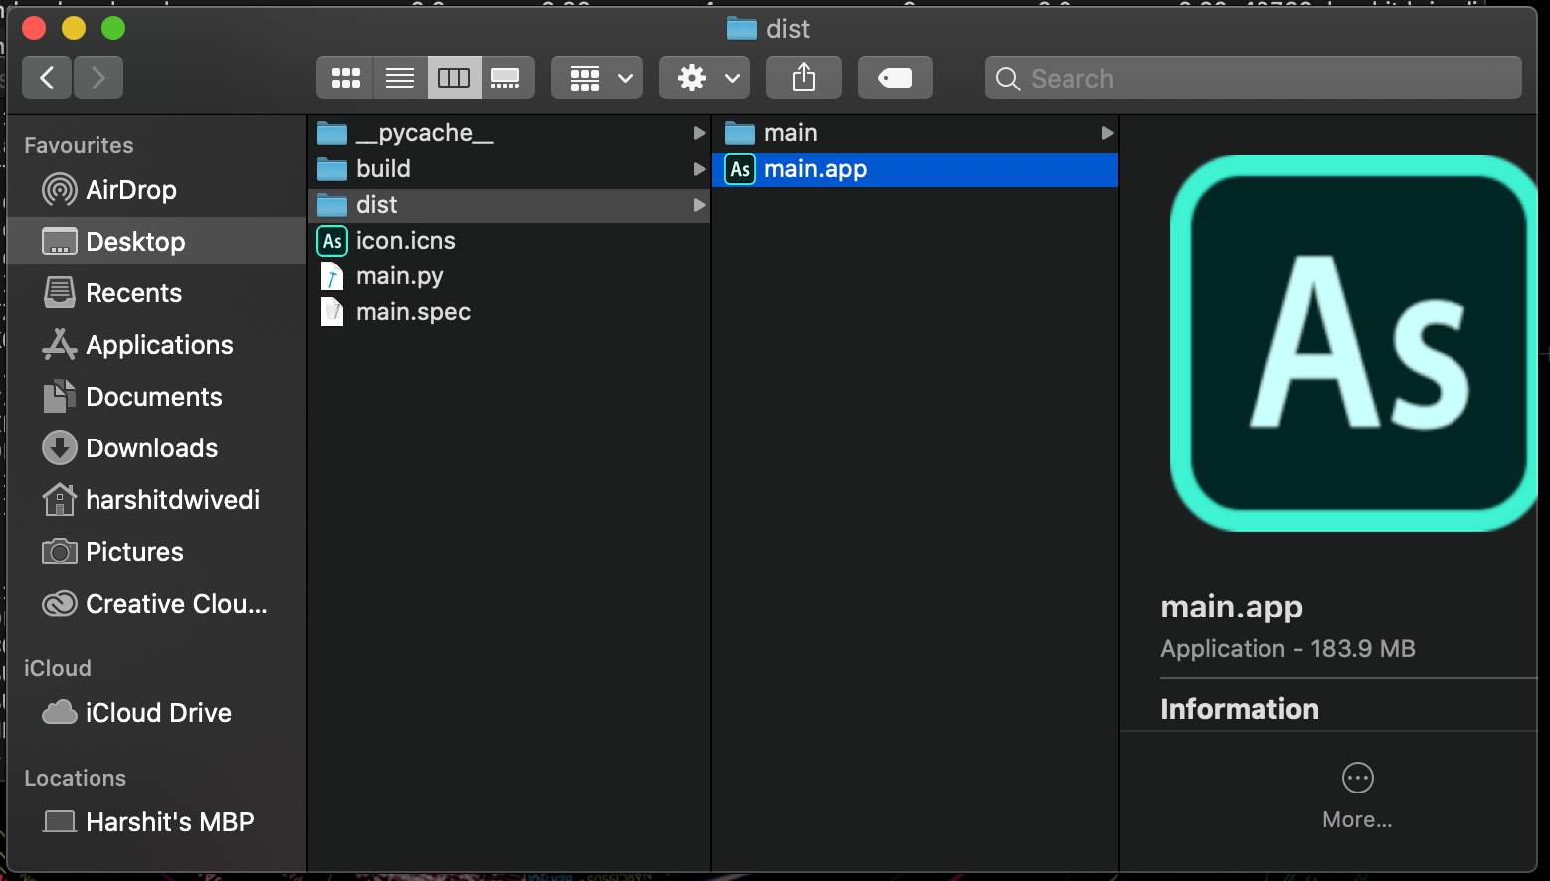The image size is (1550, 881).
Task: Open the harshitdwivedi home folder
Action: click(x=157, y=500)
